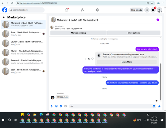
Task: Add a reaction with the emoji icon
Action: tap(93, 59)
